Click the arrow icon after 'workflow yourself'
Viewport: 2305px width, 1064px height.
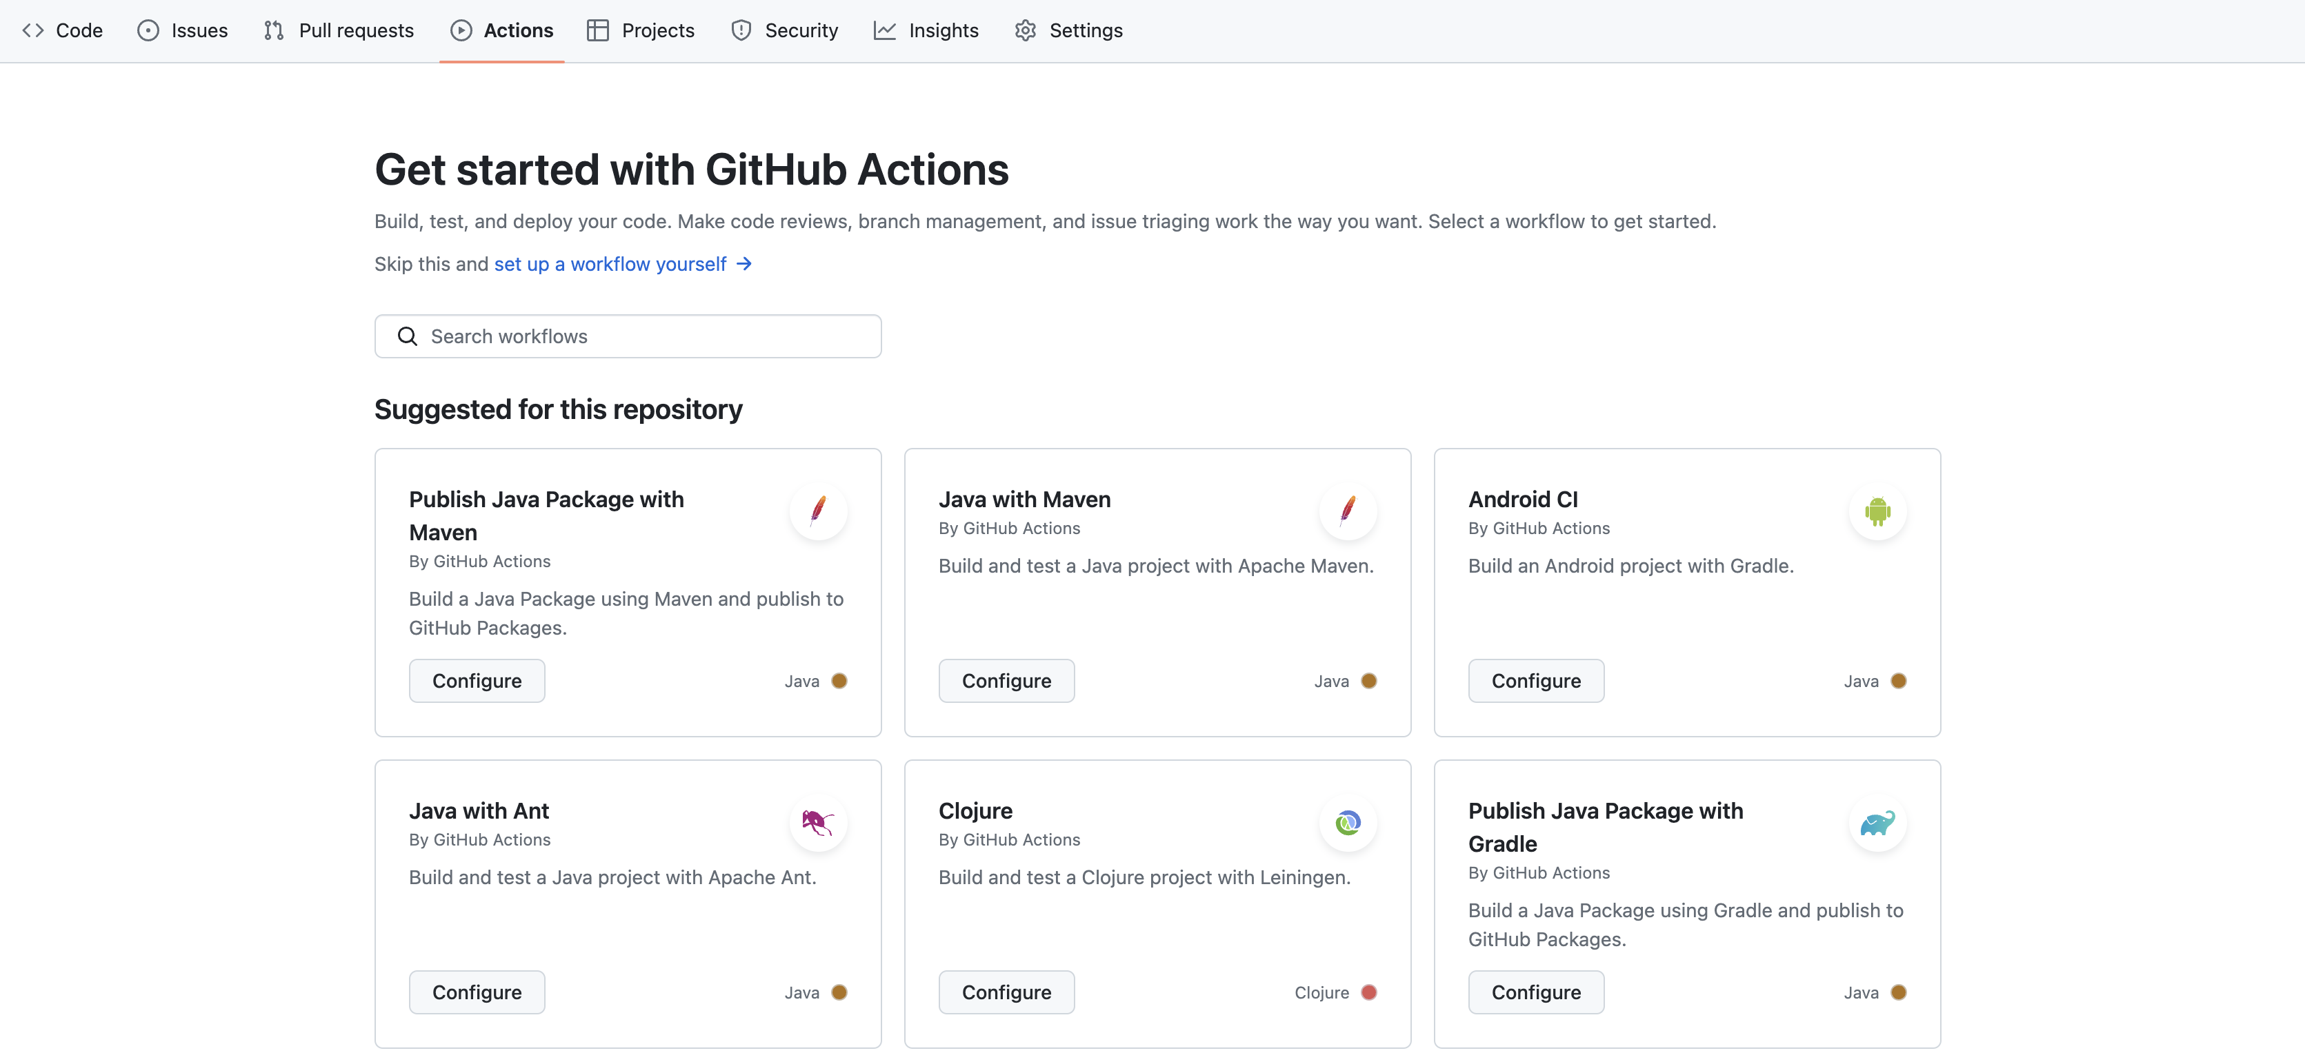[744, 264]
